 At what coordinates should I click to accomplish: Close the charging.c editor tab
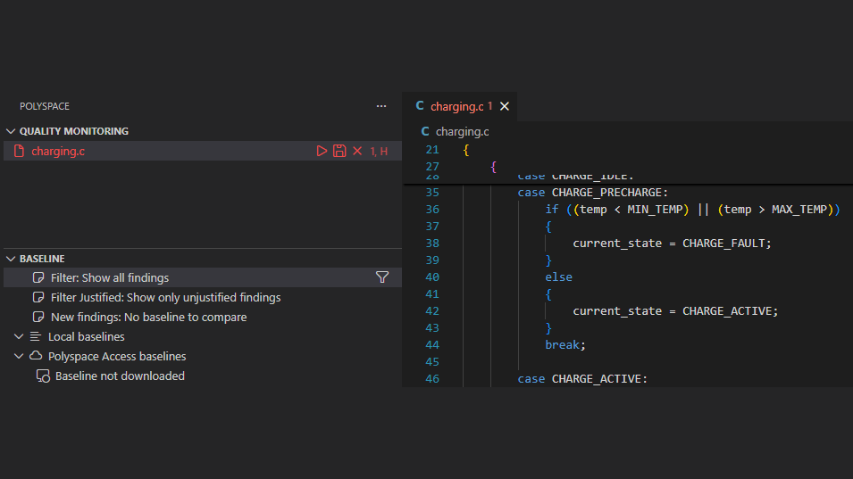[x=504, y=106]
